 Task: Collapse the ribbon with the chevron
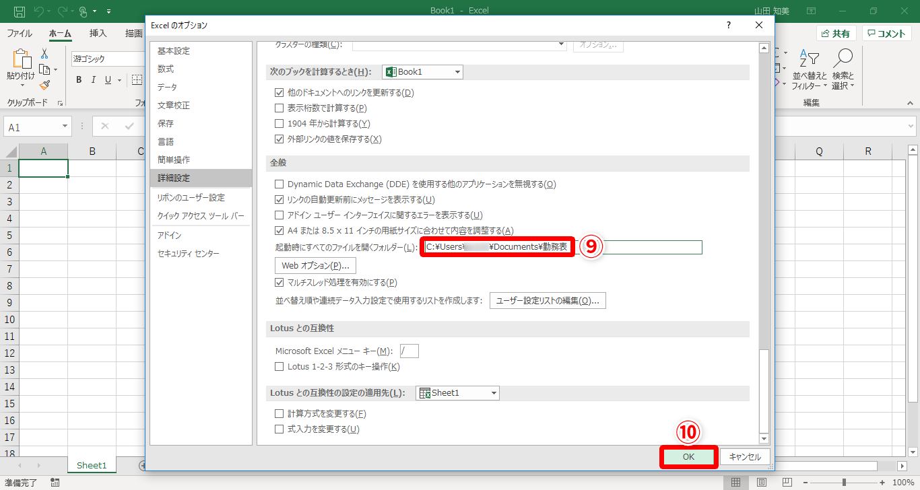coord(909,103)
